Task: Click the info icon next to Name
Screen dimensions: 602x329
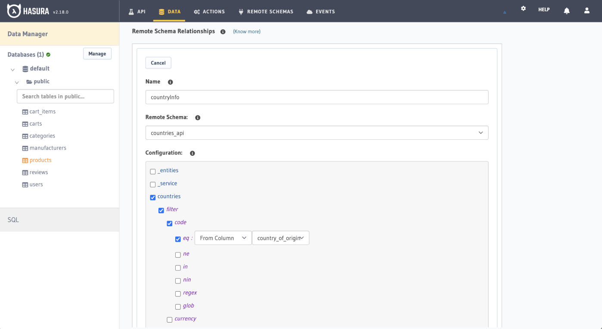Action: click(x=170, y=82)
